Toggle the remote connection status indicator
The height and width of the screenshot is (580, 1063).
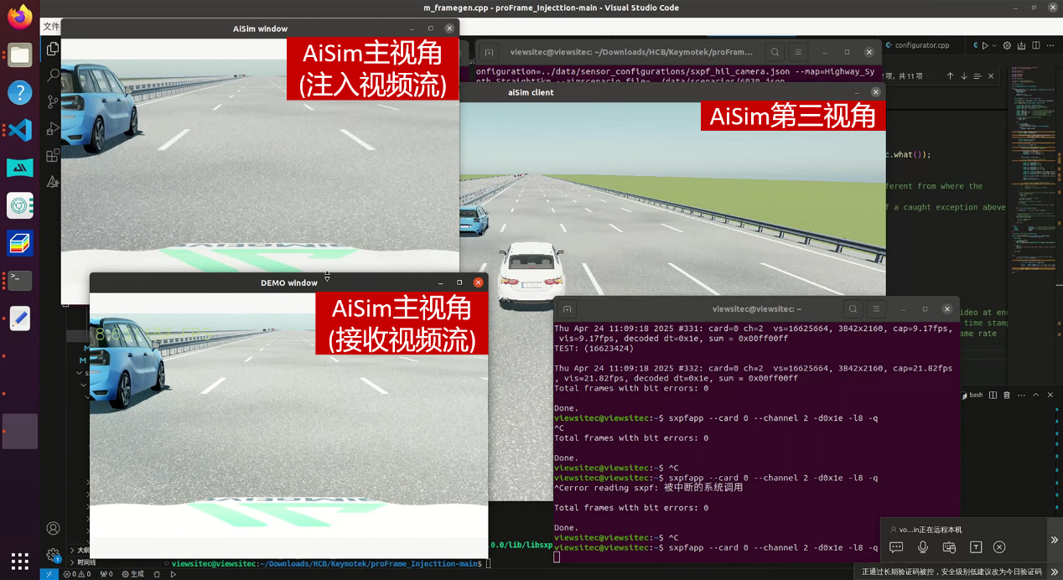coord(49,574)
